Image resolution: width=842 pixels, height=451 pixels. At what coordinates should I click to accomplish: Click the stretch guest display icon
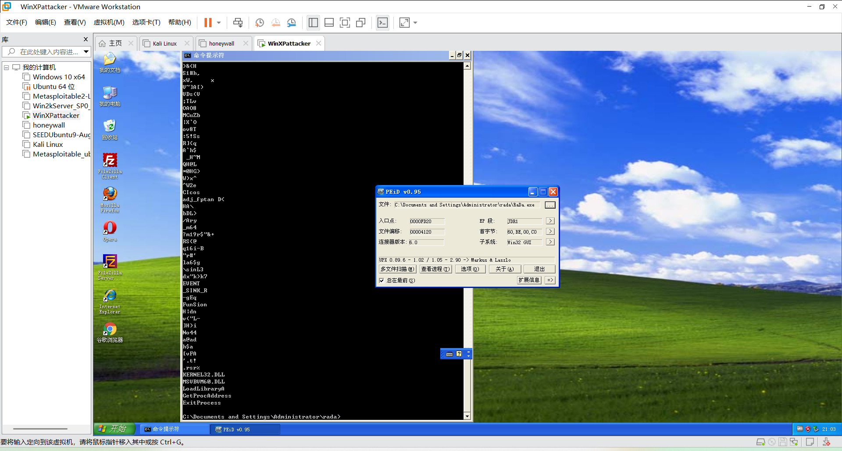point(404,22)
